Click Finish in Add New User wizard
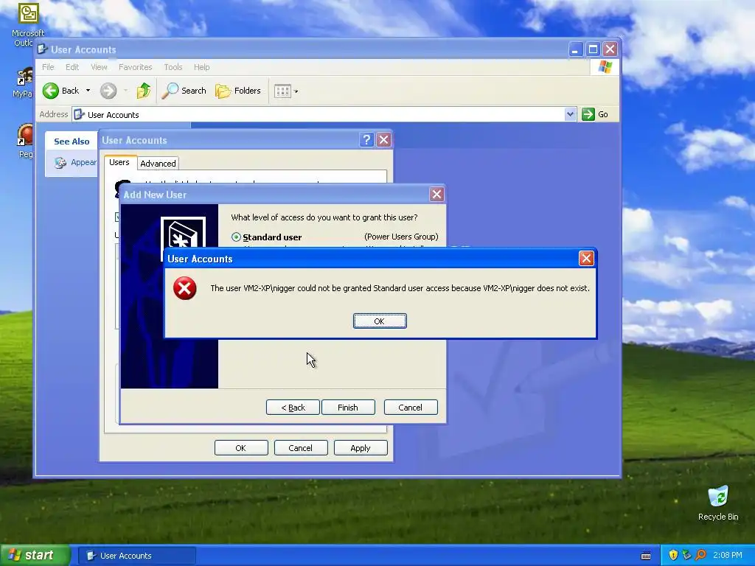Image resolution: width=755 pixels, height=566 pixels. (x=348, y=407)
